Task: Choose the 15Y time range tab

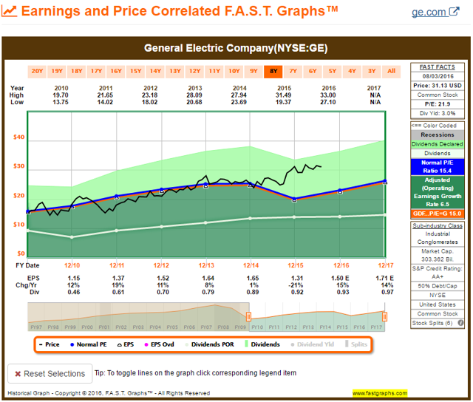Action: 136,72
